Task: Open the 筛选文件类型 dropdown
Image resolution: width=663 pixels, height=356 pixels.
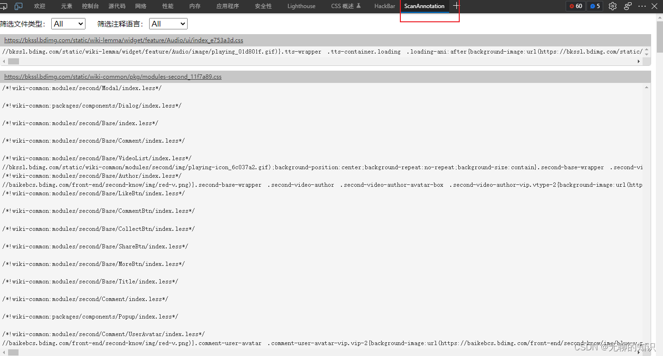Action: pos(68,23)
